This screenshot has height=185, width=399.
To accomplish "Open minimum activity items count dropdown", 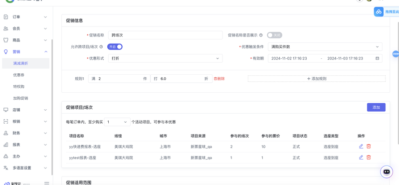I will 117,122.
